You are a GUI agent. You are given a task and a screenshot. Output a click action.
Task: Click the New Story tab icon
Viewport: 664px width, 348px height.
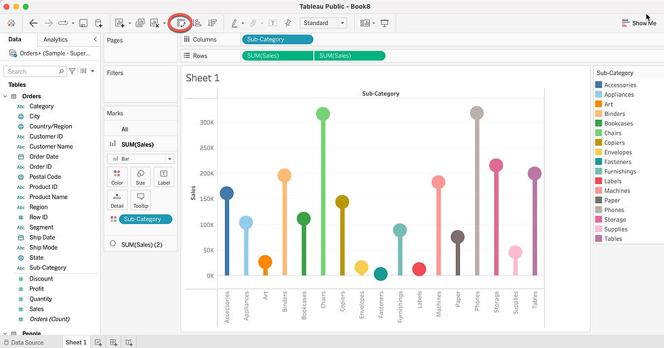129,343
